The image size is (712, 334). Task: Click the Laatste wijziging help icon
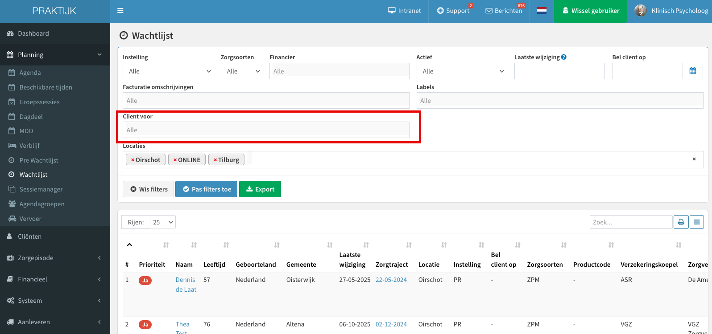point(564,57)
